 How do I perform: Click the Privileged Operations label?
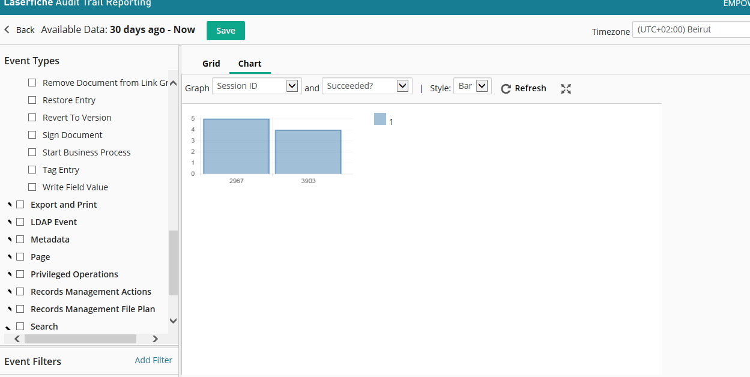74,274
